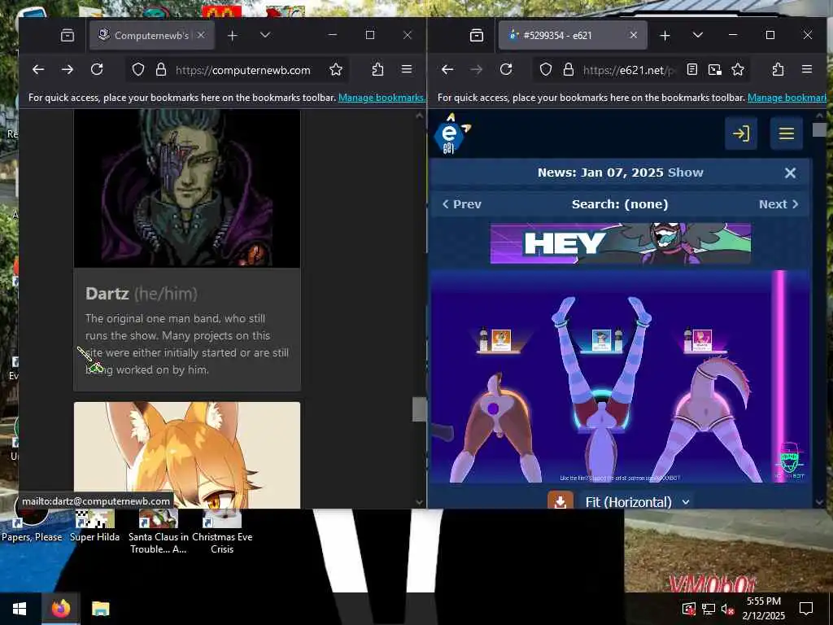Open network tray icon
Viewport: 833px width, 625px height.
[x=709, y=609]
